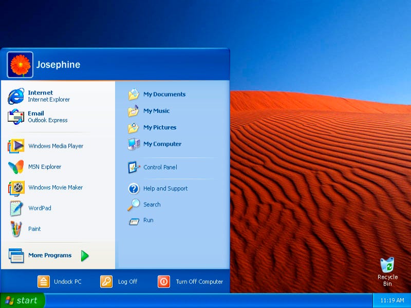Click Josephine's flower account picture
Image resolution: width=411 pixels, height=308 pixels.
click(20, 65)
